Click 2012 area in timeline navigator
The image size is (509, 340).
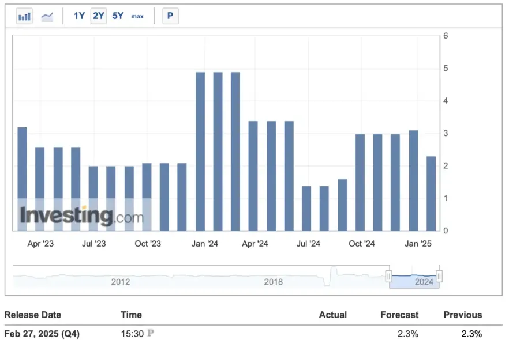pyautogui.click(x=121, y=282)
